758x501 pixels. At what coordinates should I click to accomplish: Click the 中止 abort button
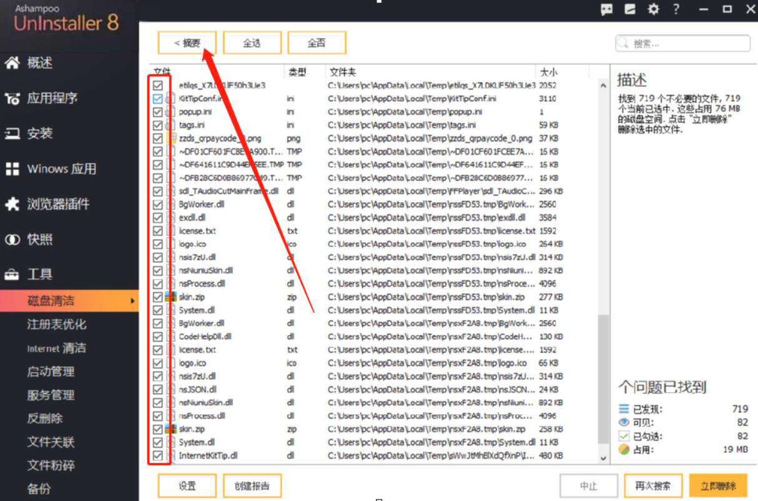pyautogui.click(x=589, y=486)
